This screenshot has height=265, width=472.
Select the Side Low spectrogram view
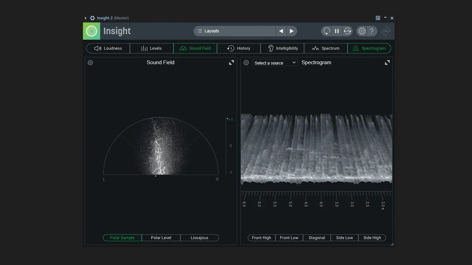[x=344, y=238]
